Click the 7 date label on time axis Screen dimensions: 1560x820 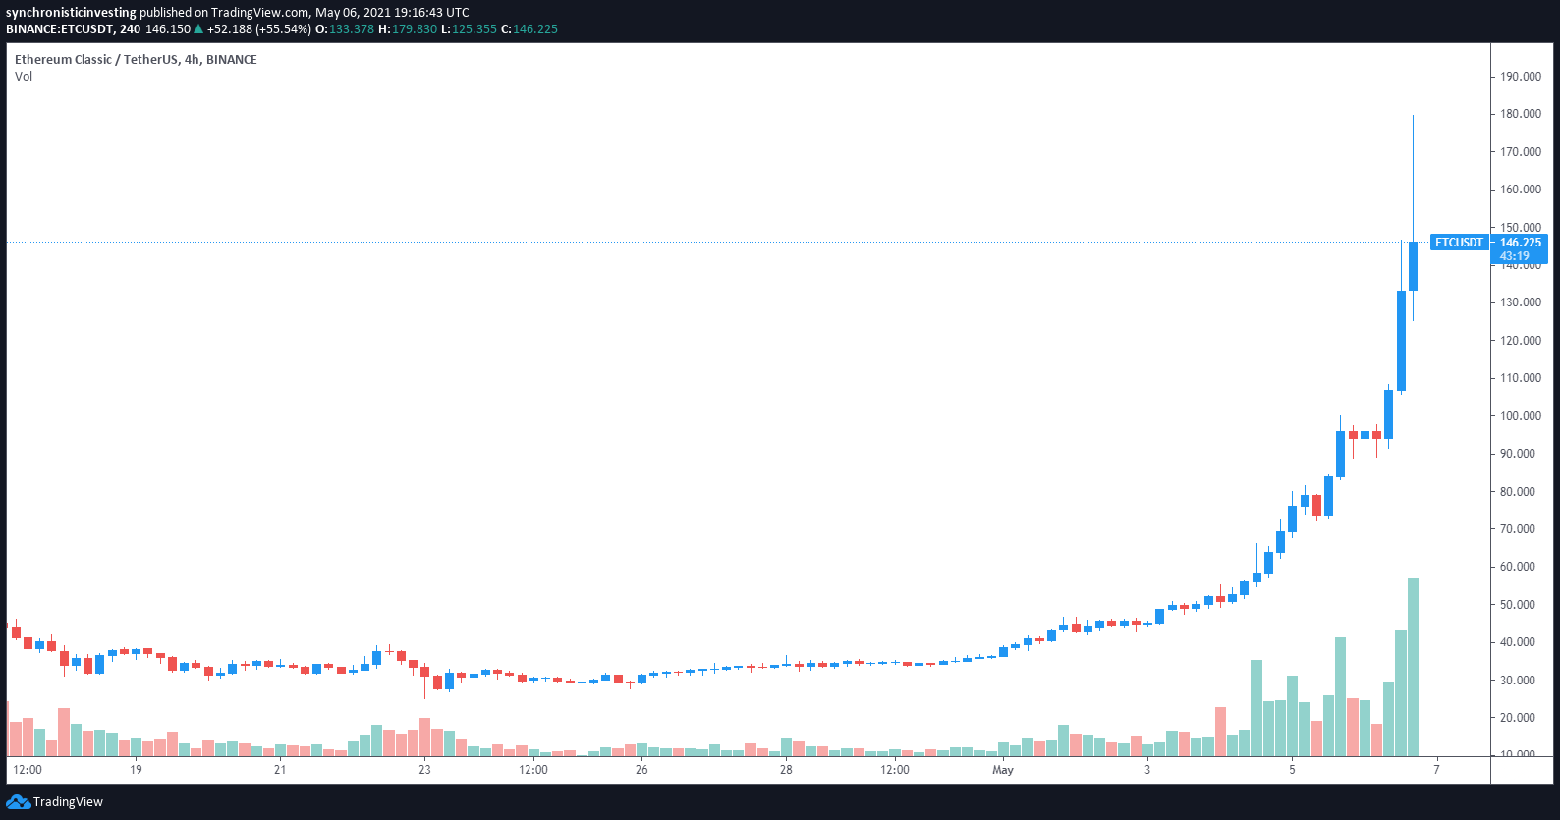point(1436,770)
